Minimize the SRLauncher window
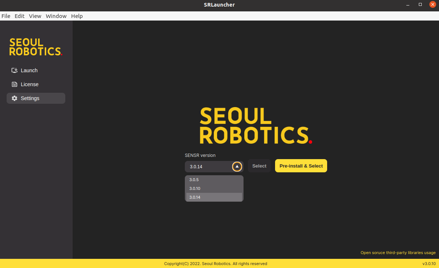Viewport: 439px width, 268px height. (408, 4)
